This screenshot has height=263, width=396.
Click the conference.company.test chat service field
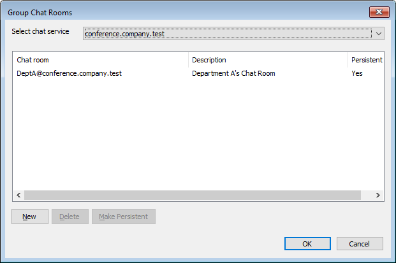click(x=226, y=33)
